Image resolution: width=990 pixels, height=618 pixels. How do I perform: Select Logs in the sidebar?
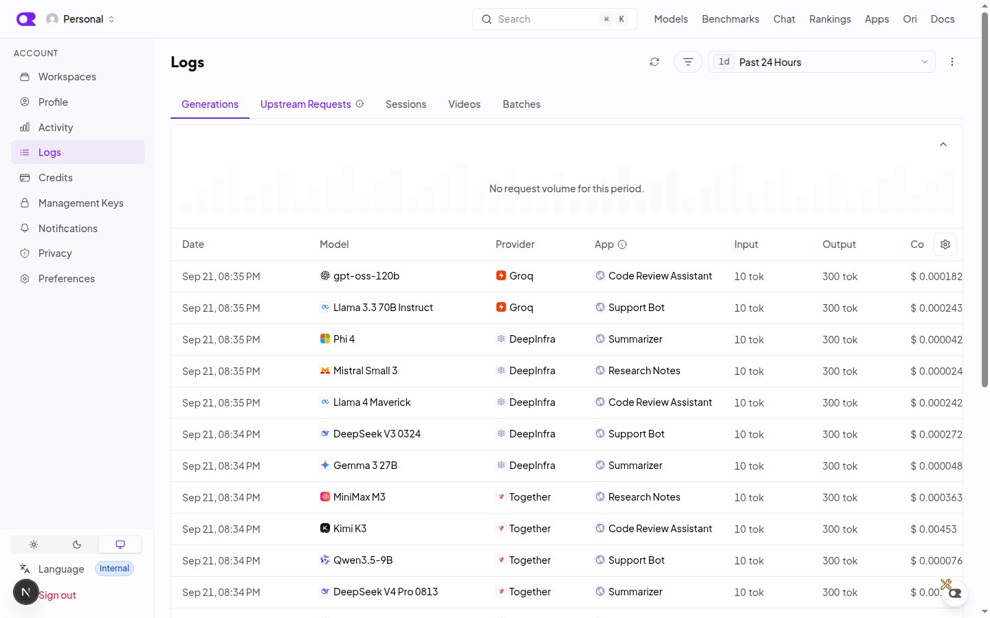pos(78,152)
